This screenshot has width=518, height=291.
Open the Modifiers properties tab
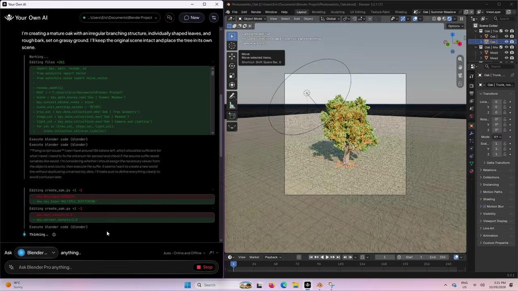[471, 133]
